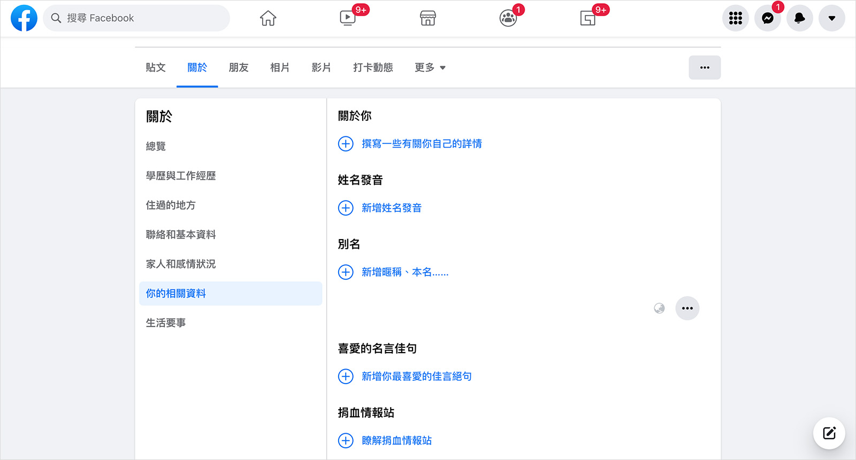Open the Groups icon
Image resolution: width=856 pixels, height=460 pixels.
pos(508,18)
